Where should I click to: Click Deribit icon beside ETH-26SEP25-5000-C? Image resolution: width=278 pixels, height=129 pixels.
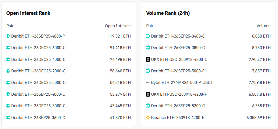(148, 71)
